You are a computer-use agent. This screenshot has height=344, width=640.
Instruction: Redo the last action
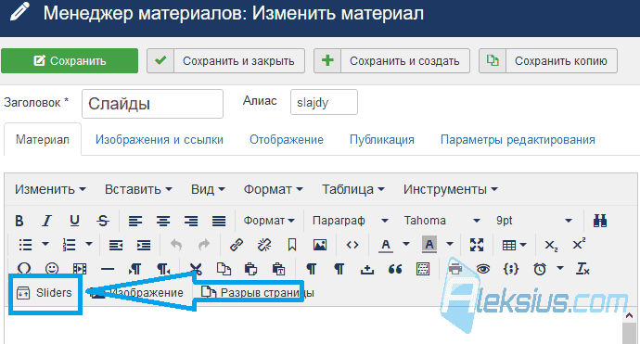204,245
